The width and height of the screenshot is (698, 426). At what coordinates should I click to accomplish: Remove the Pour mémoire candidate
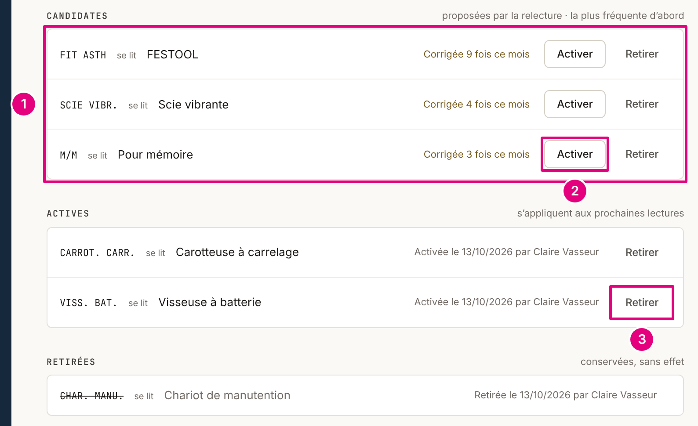(642, 154)
